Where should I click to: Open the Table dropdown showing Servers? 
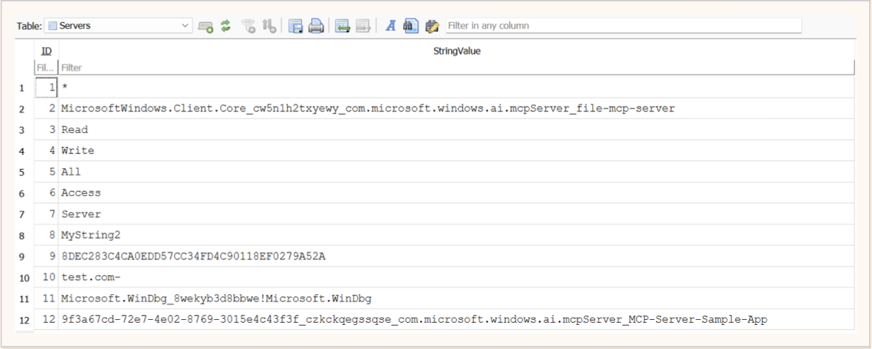pyautogui.click(x=118, y=26)
